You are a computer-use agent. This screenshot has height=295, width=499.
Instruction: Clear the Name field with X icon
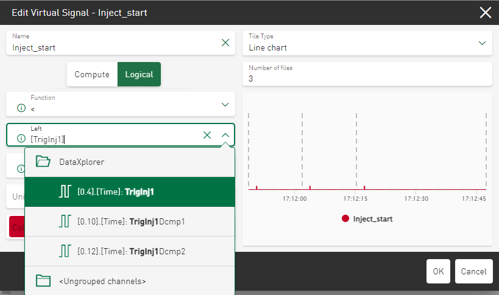(225, 43)
